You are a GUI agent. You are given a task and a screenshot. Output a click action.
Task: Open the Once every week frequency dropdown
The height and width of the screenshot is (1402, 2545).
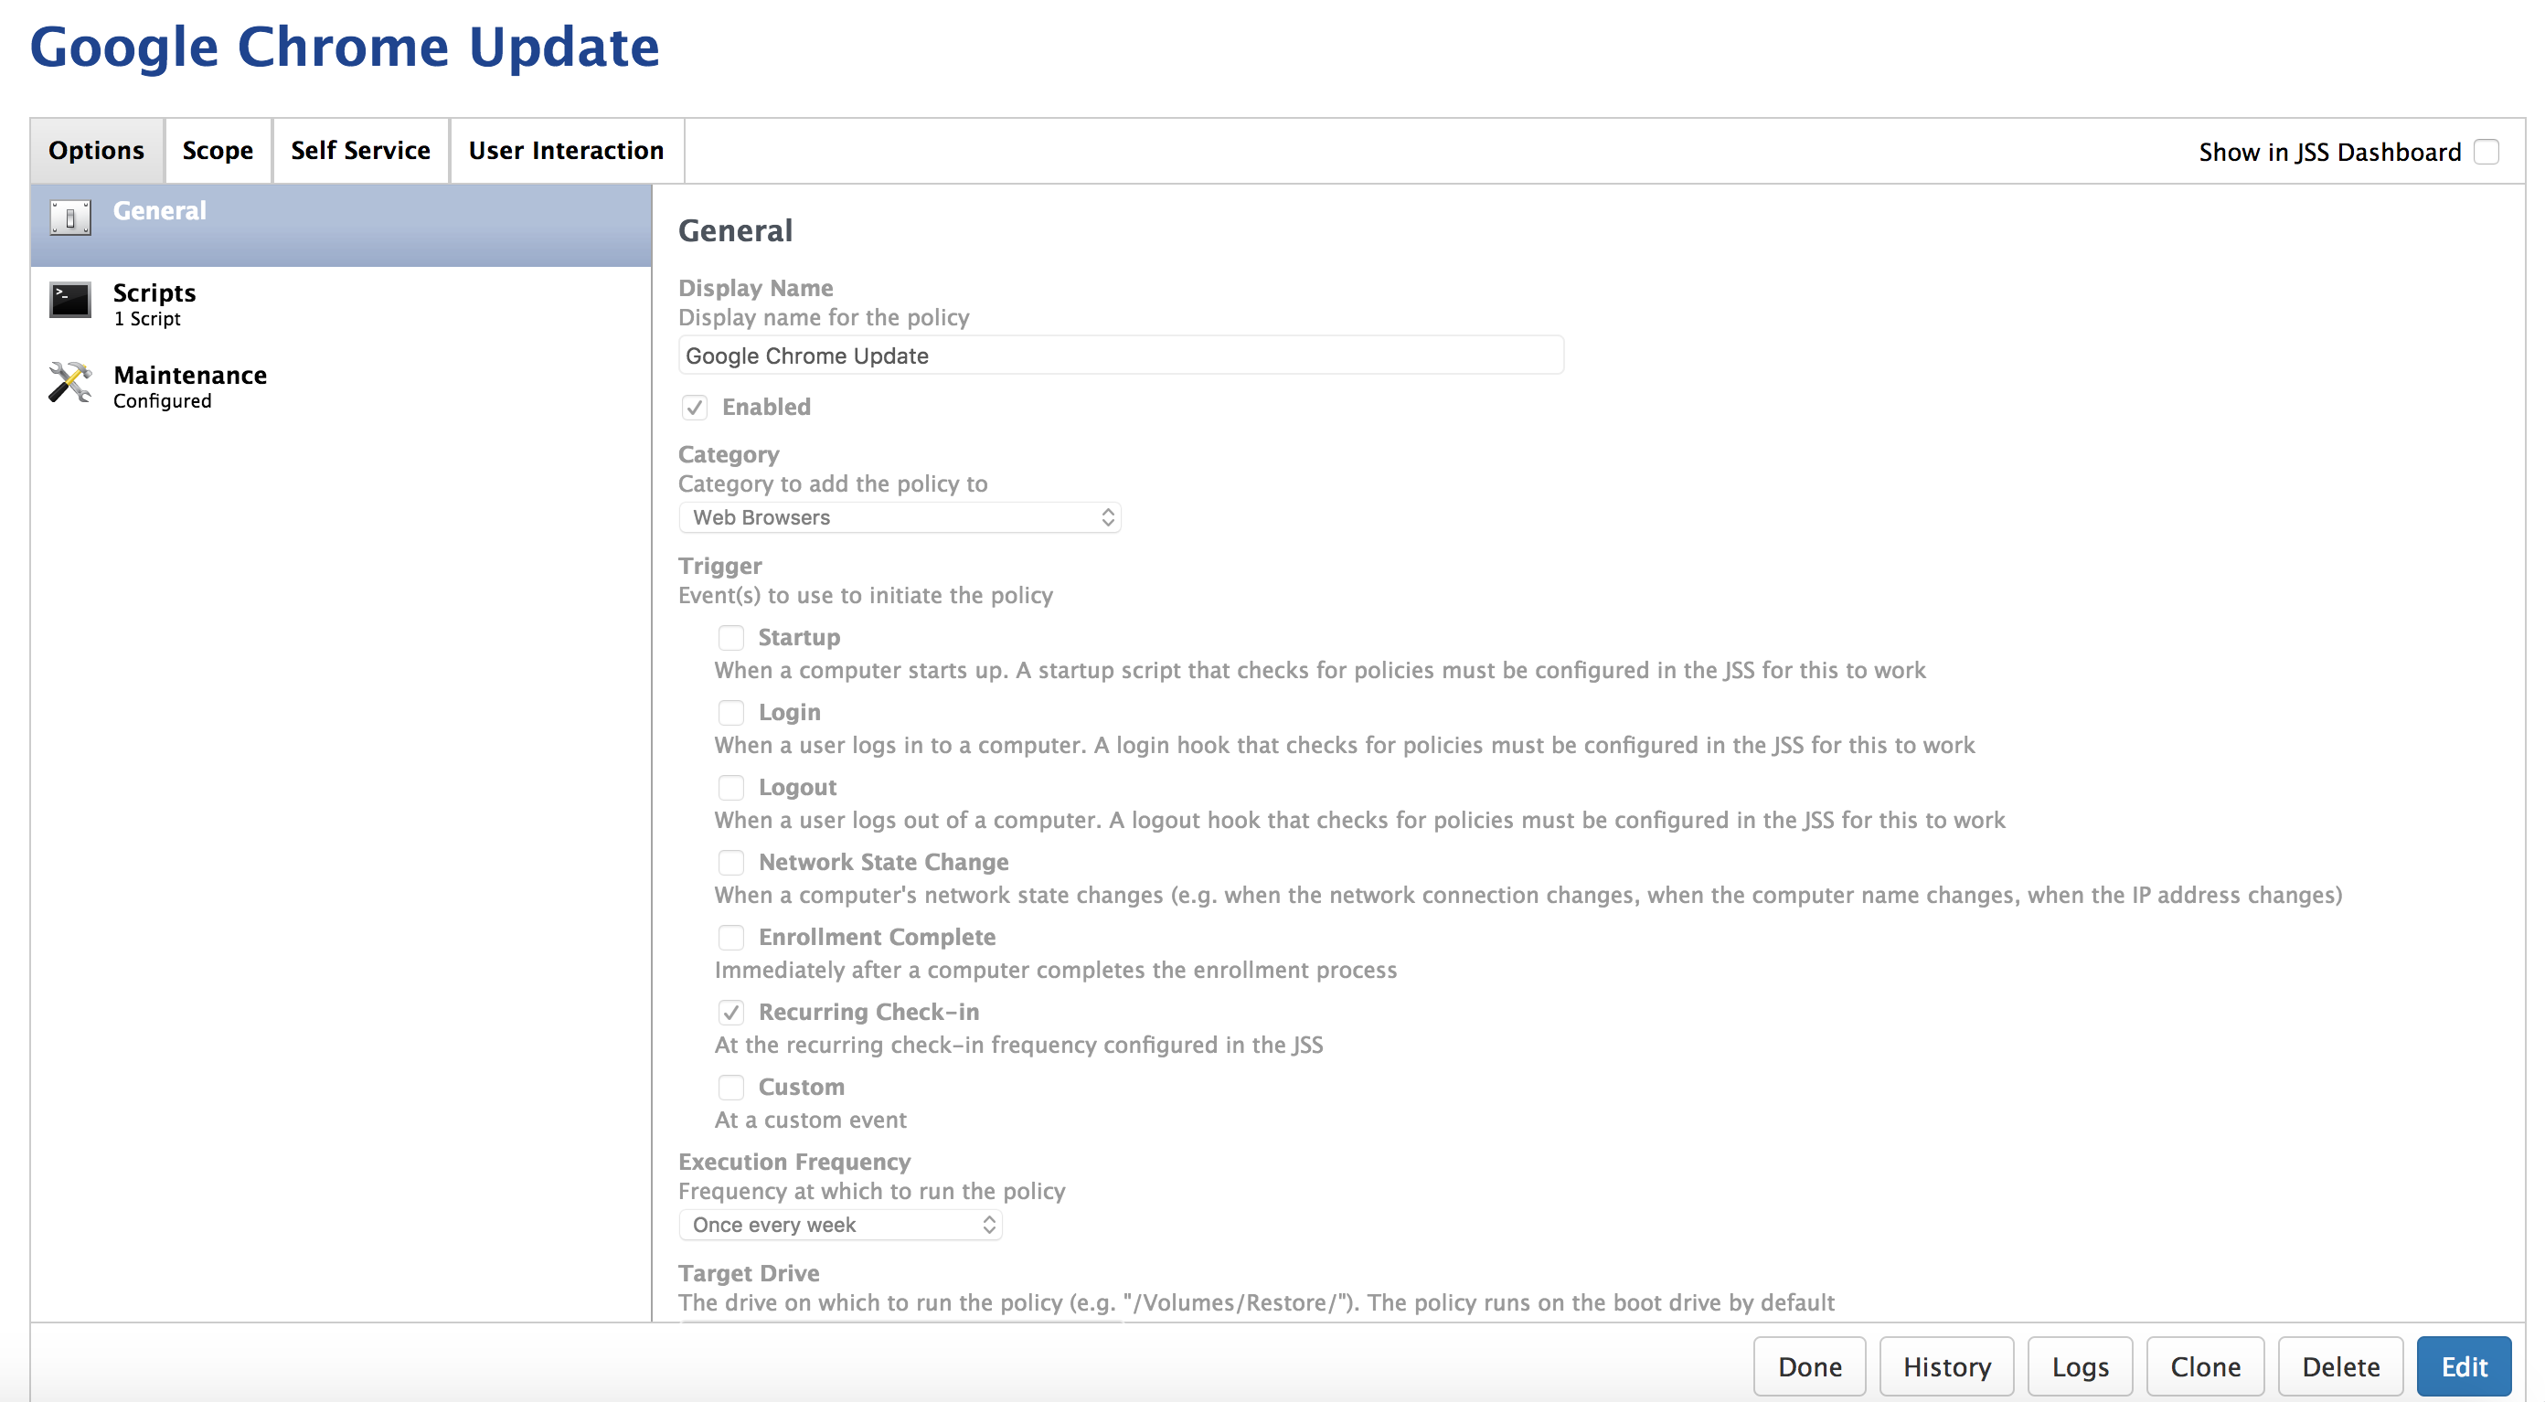click(840, 1225)
